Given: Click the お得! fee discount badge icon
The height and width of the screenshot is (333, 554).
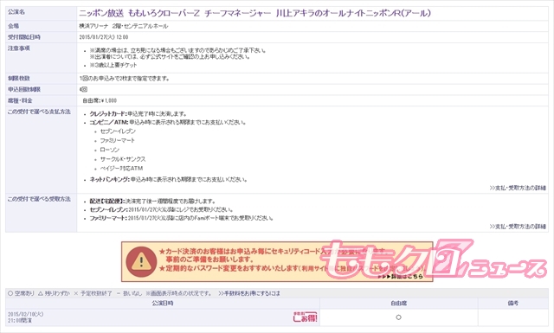Looking at the screenshot, I should pyautogui.click(x=305, y=317).
